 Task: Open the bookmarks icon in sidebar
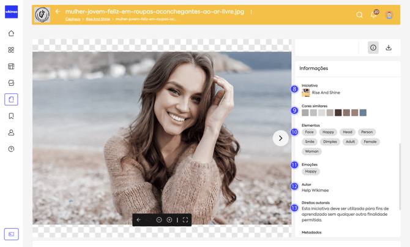tap(11, 116)
